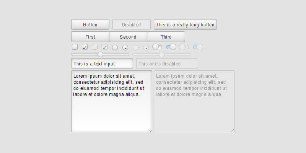Click the enabled selected radio button
306x153 pixels.
pyautogui.click(x=125, y=48)
